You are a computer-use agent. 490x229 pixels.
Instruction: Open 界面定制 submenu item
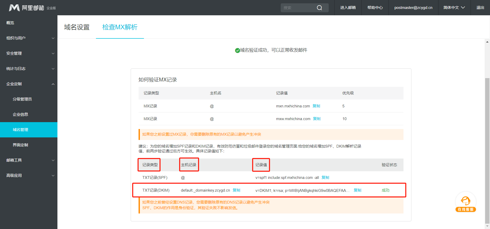tap(29, 145)
